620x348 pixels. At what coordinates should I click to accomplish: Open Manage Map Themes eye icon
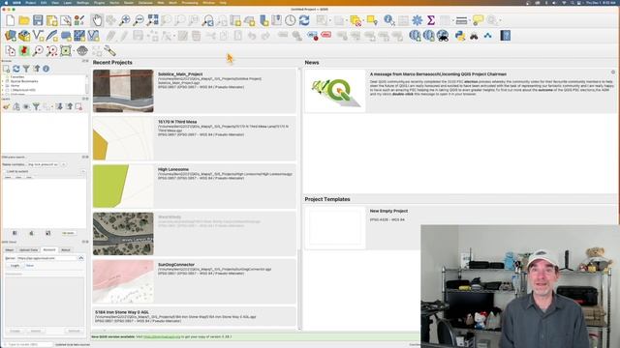26,106
